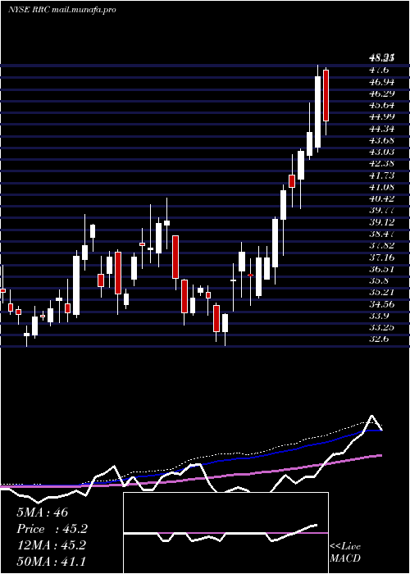Click the 34.56 price axis label
The width and height of the screenshot is (410, 574).
(382, 304)
